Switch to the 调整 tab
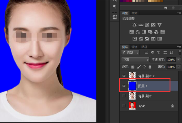The width and height of the screenshot is (182, 123). pos(125,13)
